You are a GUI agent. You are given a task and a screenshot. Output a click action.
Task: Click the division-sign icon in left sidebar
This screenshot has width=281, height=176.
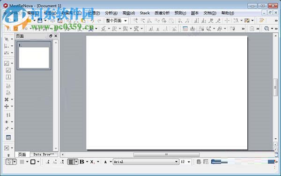pos(7,106)
